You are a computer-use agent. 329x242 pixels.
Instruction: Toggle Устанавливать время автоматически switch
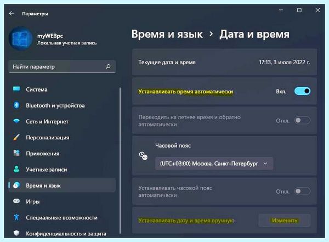pos(302,91)
